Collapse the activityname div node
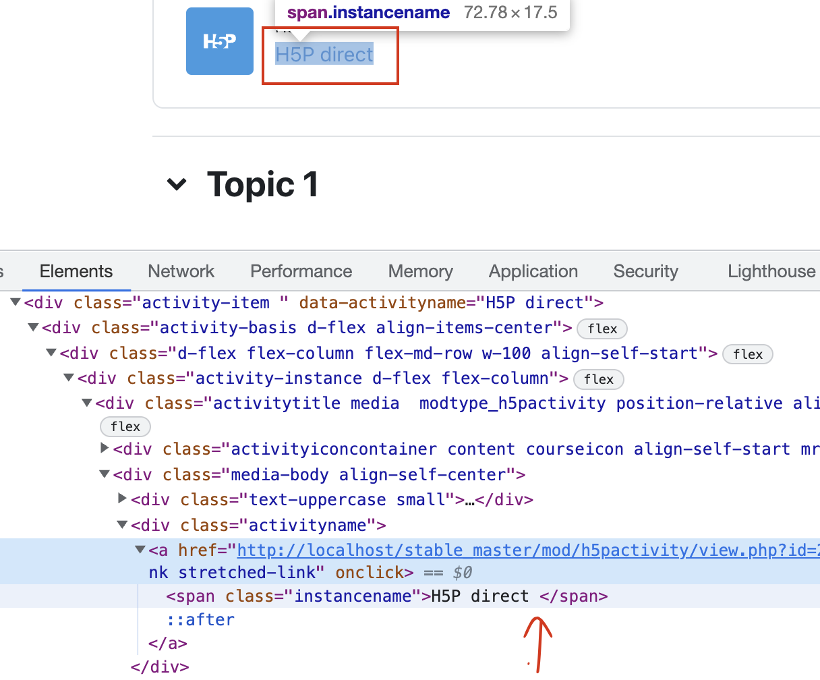The image size is (820, 680). coord(122,525)
